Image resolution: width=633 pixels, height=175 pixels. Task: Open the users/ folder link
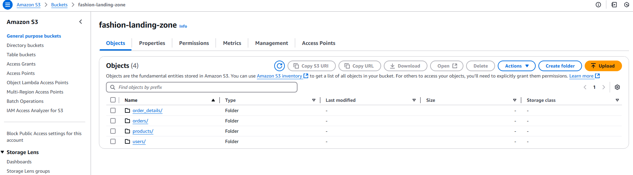(x=139, y=141)
